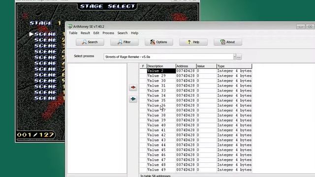
Task: Select the Value 41 row
Action: (x=196, y=130)
